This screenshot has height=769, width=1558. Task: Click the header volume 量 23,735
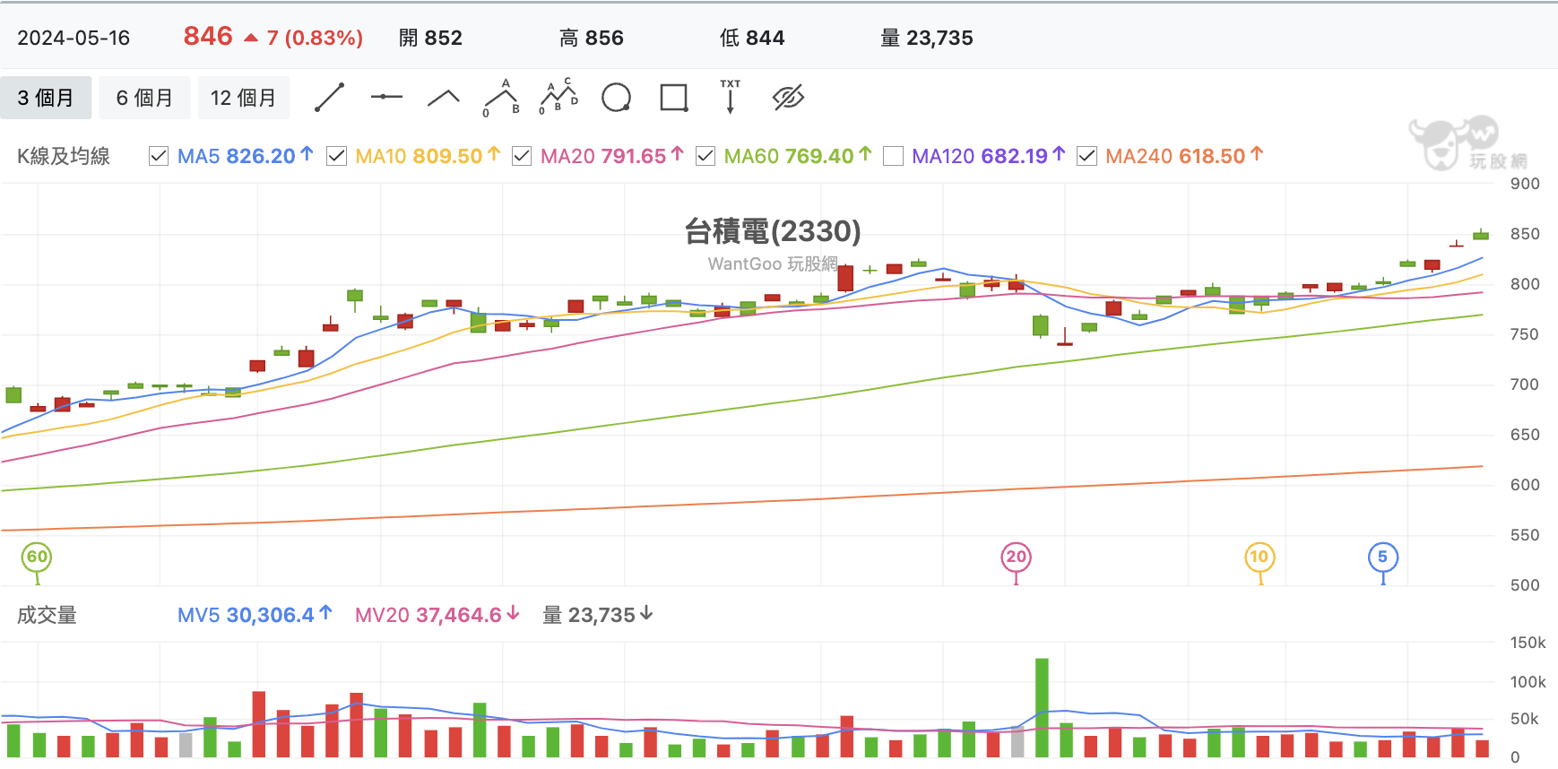[927, 38]
